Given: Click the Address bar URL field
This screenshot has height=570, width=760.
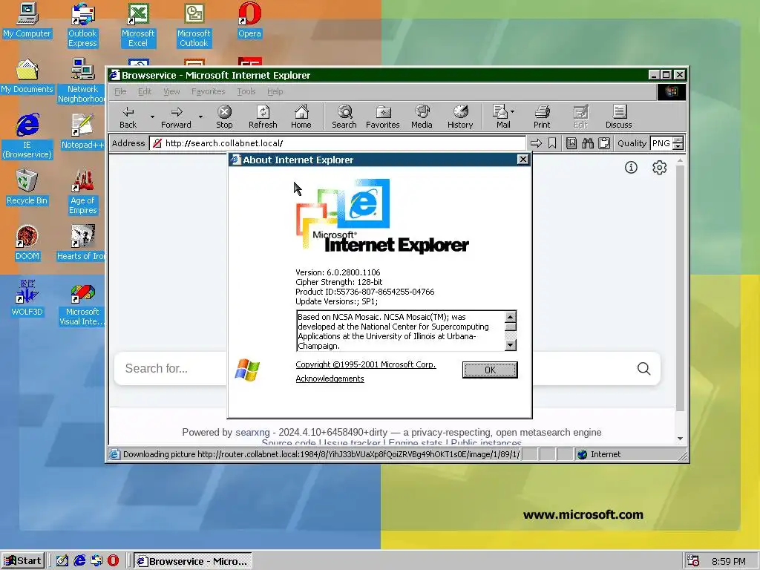Looking at the screenshot, I should [x=338, y=143].
